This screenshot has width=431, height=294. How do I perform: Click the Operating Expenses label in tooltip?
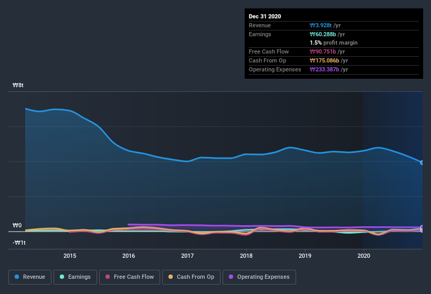point(275,69)
